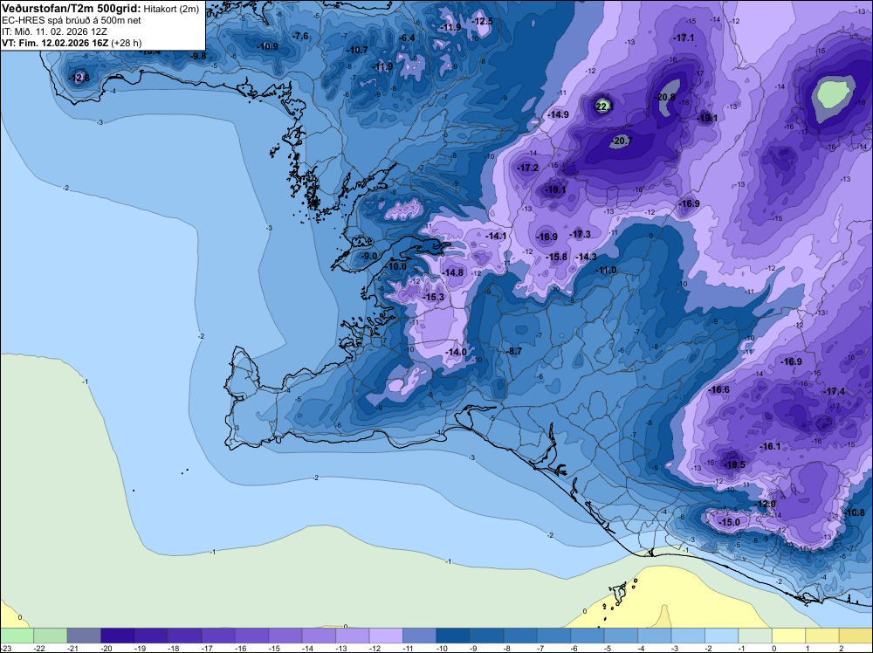The width and height of the screenshot is (873, 653).
Task: Click the -11.0 temperature value
Action: click(x=607, y=270)
